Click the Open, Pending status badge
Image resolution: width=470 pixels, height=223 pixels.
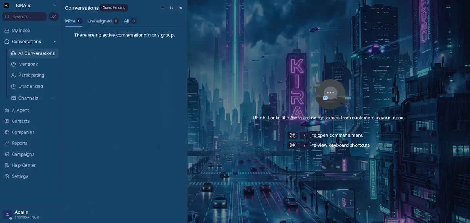point(114,8)
